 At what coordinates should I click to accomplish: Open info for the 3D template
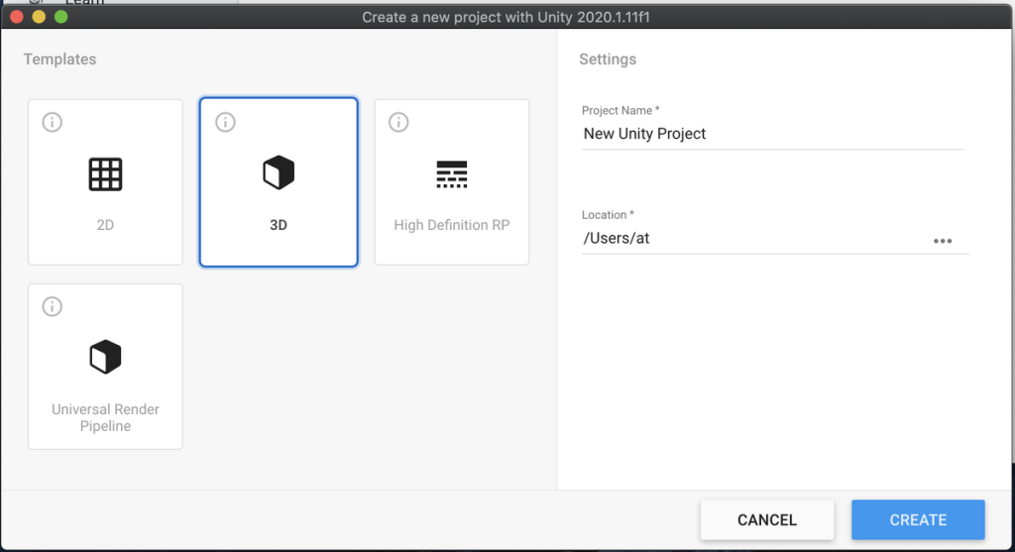pos(226,122)
